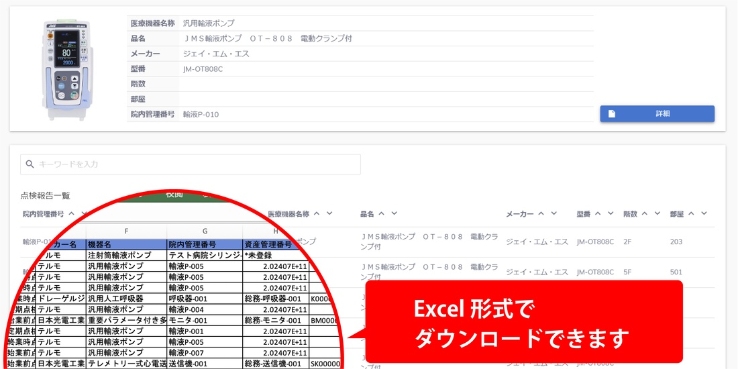The height and width of the screenshot is (369, 738).
Task: Sort 部屋 column descending with down arrow
Action: coord(704,213)
